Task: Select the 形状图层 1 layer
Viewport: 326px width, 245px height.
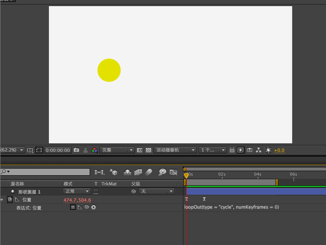Action: pyautogui.click(x=29, y=192)
